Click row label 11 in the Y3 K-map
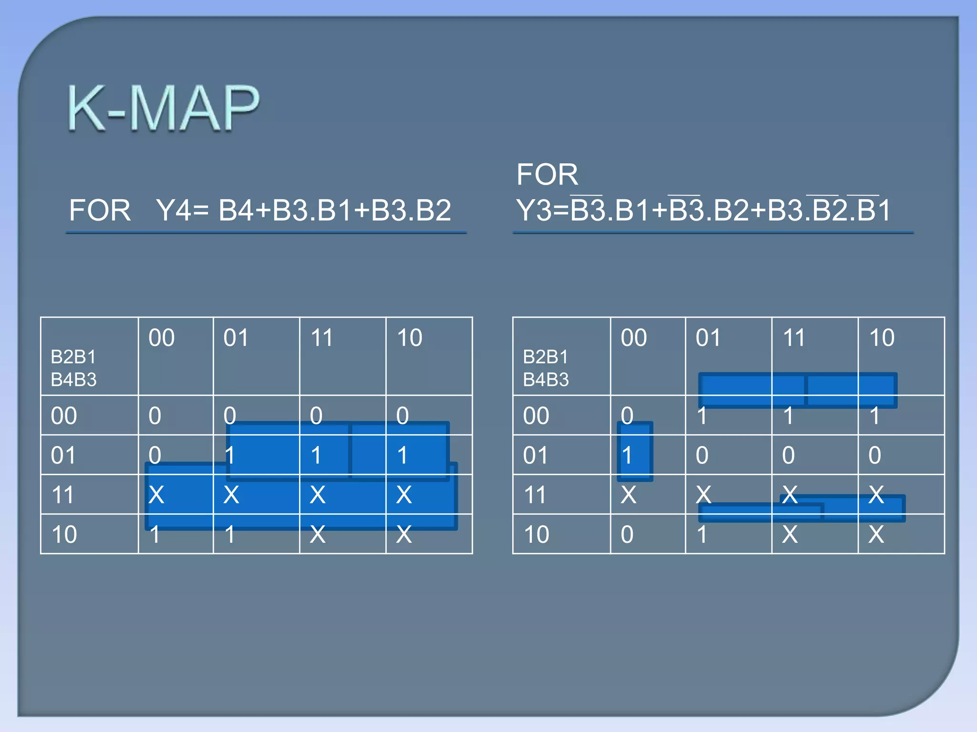This screenshot has width=977, height=732. click(561, 494)
